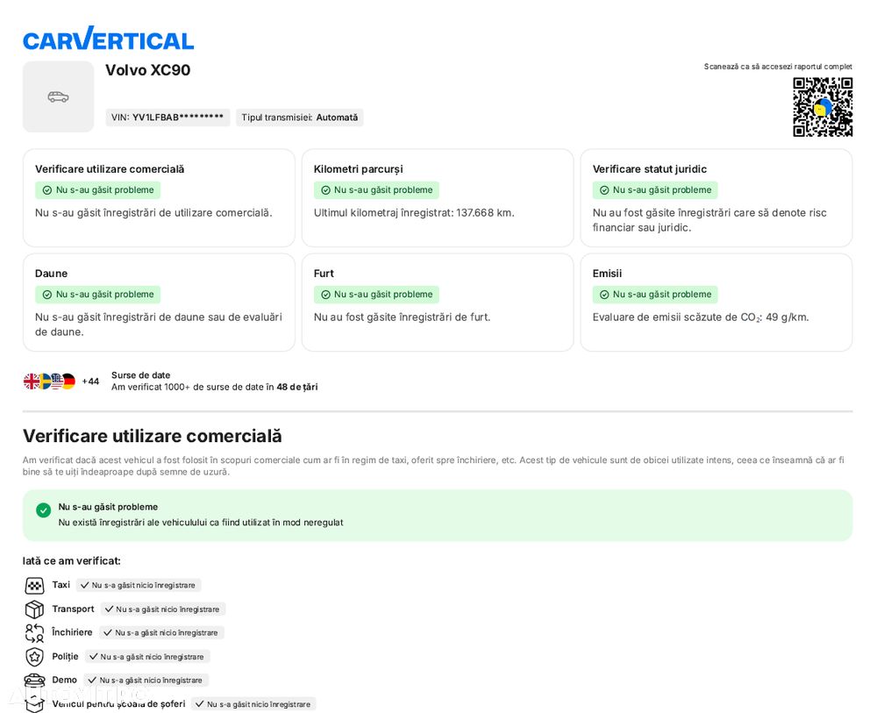The height and width of the screenshot is (713, 877).
Task: Click the carVertical logo
Action: click(x=108, y=39)
